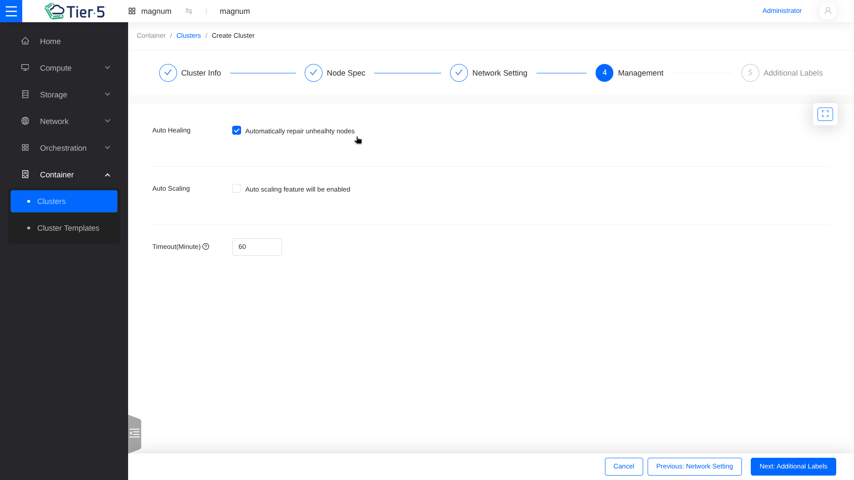Click the Home house icon
854x480 pixels.
(x=25, y=41)
